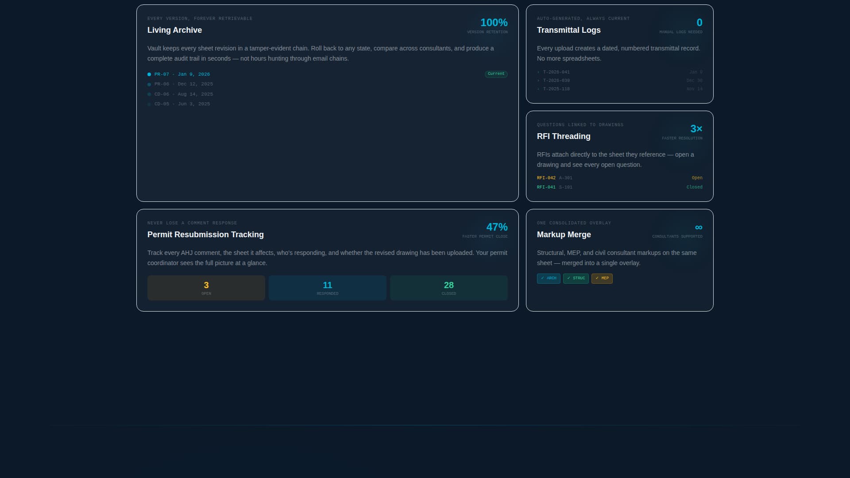Click the Living Archive heading

(174, 30)
